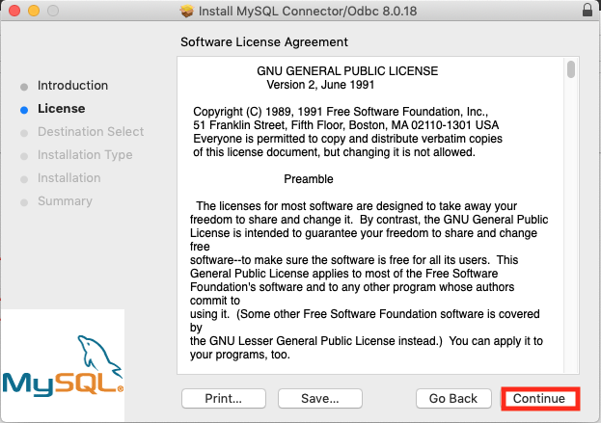
Task: Click the 'Software License Agreement' title
Action: pos(264,42)
